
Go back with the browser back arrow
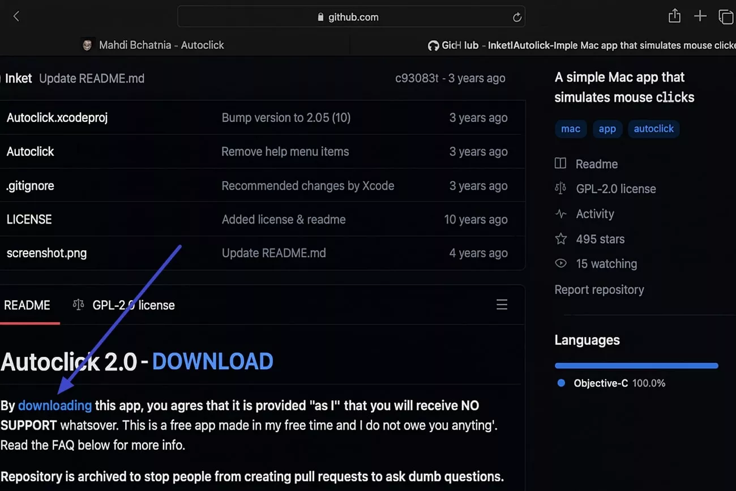(16, 16)
